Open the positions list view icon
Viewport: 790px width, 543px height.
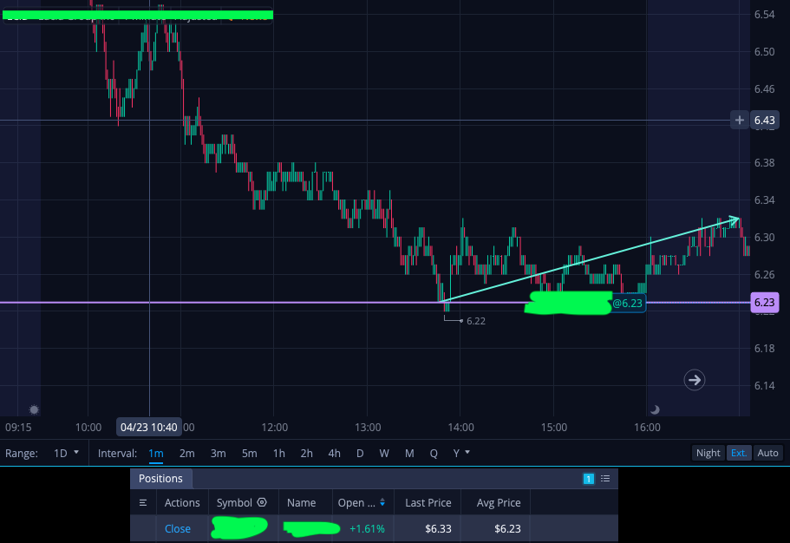pyautogui.click(x=605, y=479)
